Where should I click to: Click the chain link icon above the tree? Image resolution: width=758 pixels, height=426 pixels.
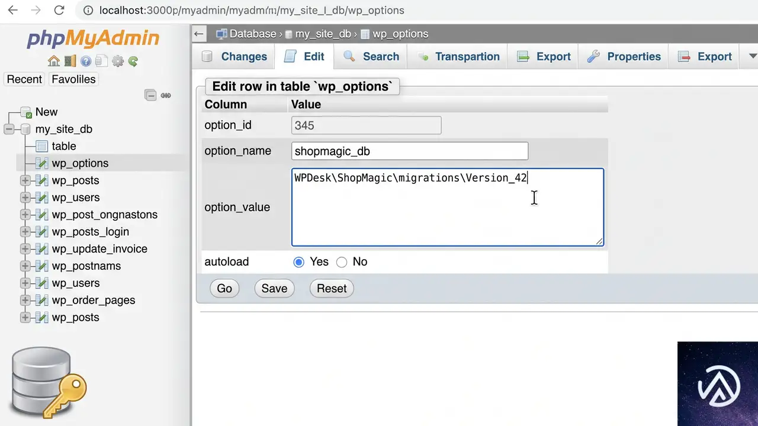coord(166,95)
